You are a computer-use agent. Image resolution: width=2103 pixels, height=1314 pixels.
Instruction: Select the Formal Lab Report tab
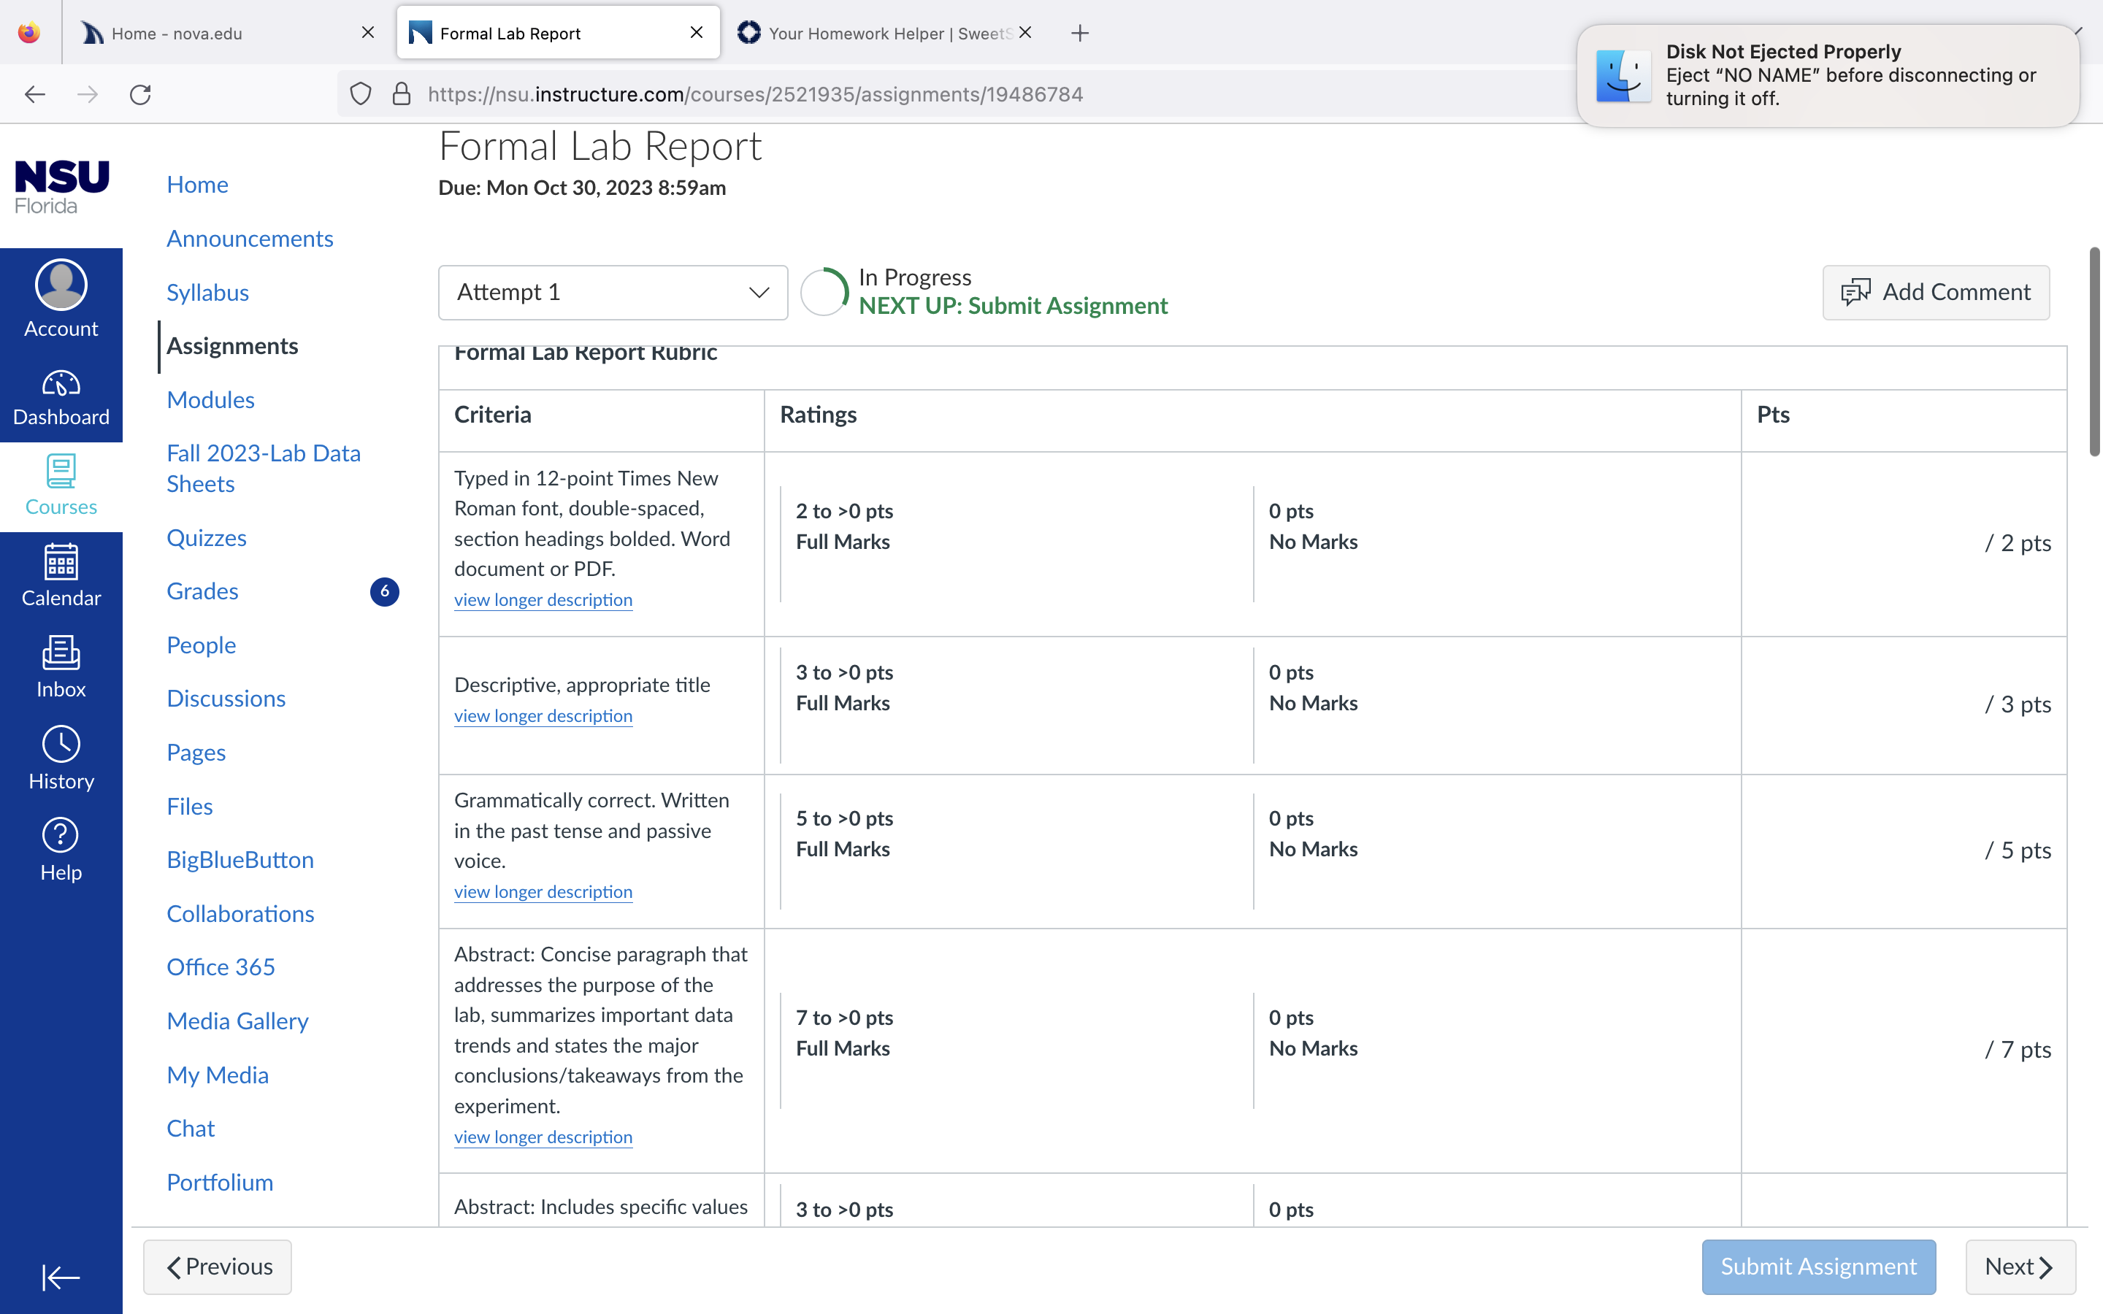pyautogui.click(x=559, y=33)
